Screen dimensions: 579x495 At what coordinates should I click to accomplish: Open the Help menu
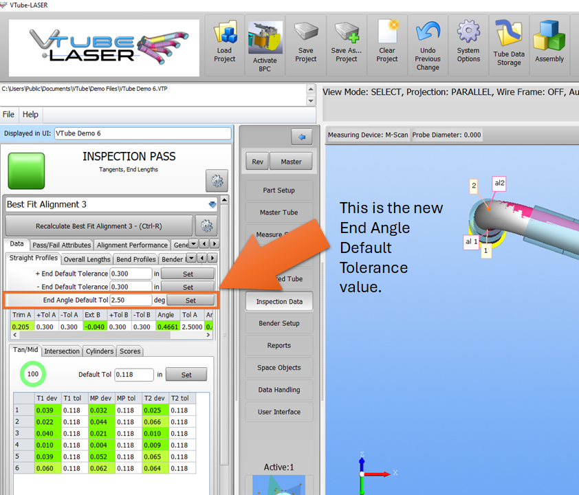click(30, 114)
